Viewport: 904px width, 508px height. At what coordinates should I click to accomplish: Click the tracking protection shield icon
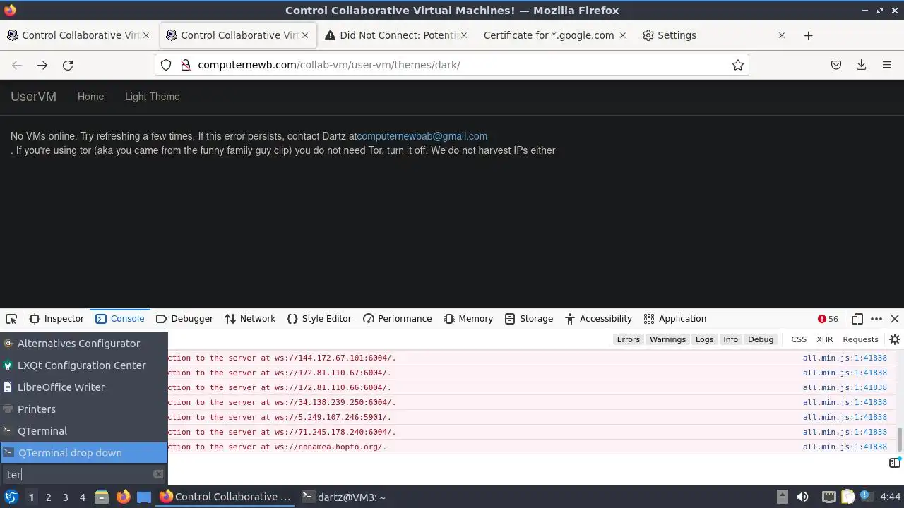point(166,65)
